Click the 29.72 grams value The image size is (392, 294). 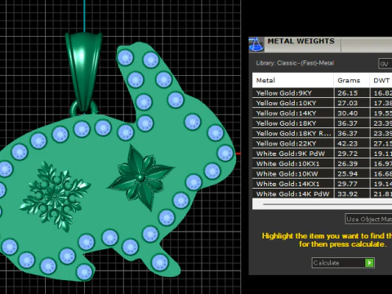tap(348, 154)
